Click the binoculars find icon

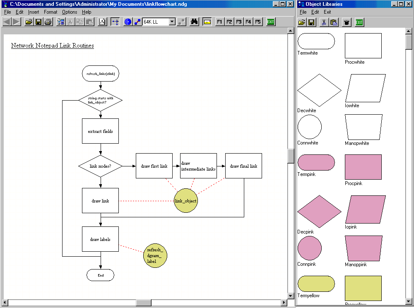(x=194, y=22)
